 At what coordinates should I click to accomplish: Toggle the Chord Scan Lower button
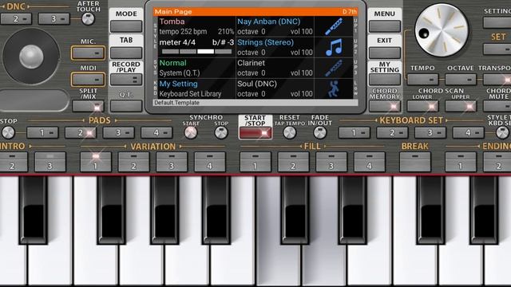click(x=422, y=106)
